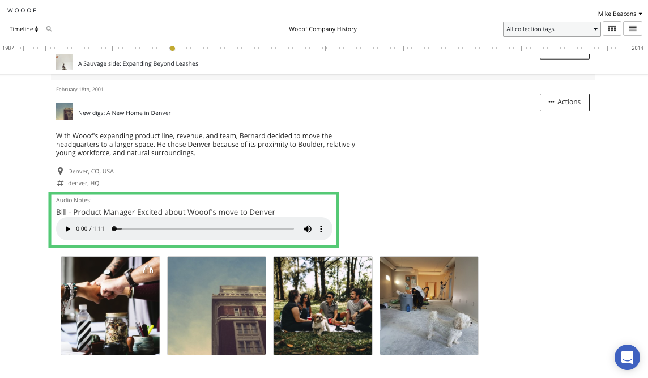648x378 pixels.
Task: Open All collection tags dropdown
Action: coord(552,29)
